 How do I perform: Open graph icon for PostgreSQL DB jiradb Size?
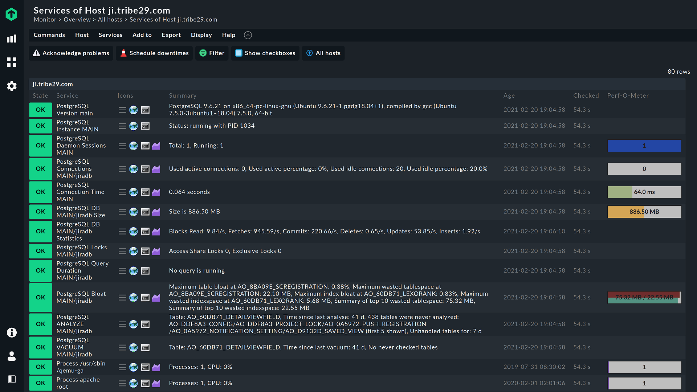click(x=156, y=212)
